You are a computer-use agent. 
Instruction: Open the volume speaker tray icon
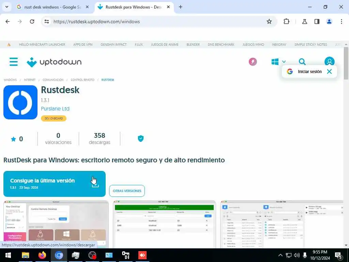(x=297, y=255)
